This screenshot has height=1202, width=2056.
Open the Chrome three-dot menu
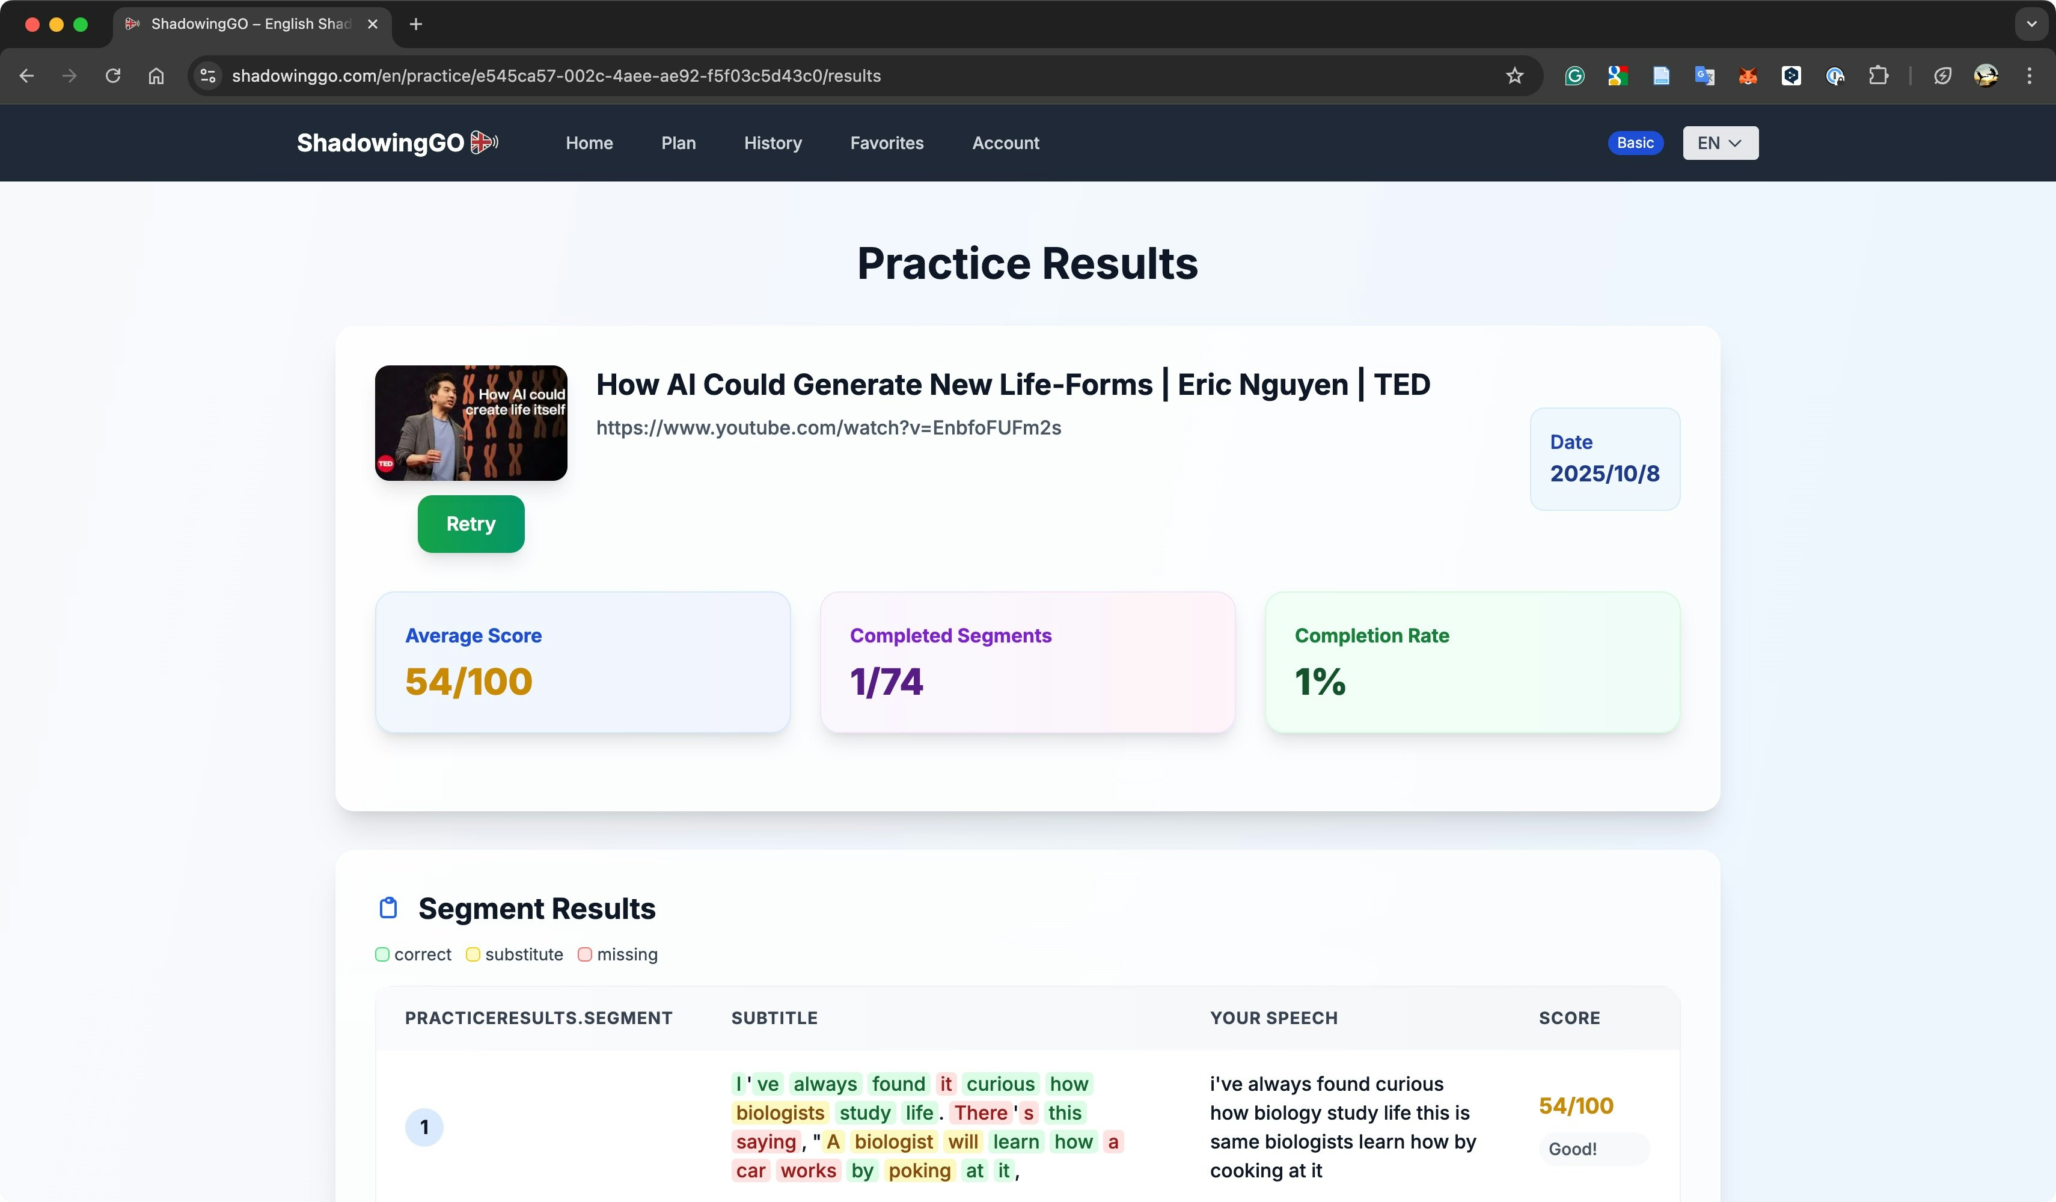[x=2029, y=76]
